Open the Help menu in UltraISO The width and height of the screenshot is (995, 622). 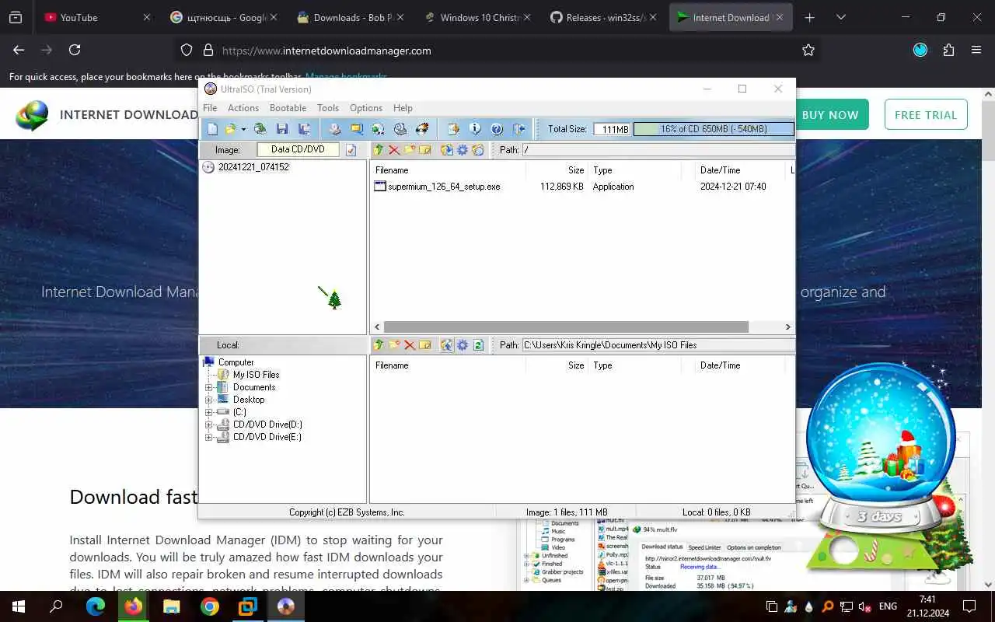[x=403, y=108]
